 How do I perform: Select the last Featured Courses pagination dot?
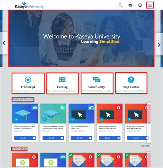(x=149, y=146)
